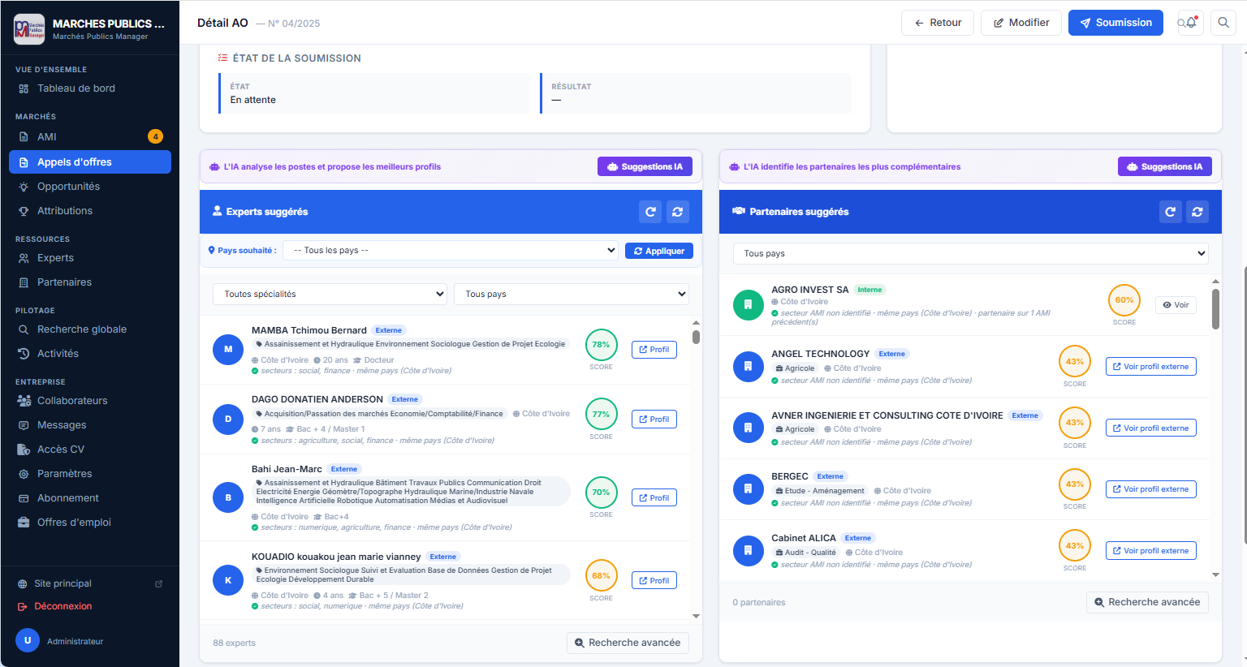Open the Toutes spécialités dropdown

click(330, 295)
